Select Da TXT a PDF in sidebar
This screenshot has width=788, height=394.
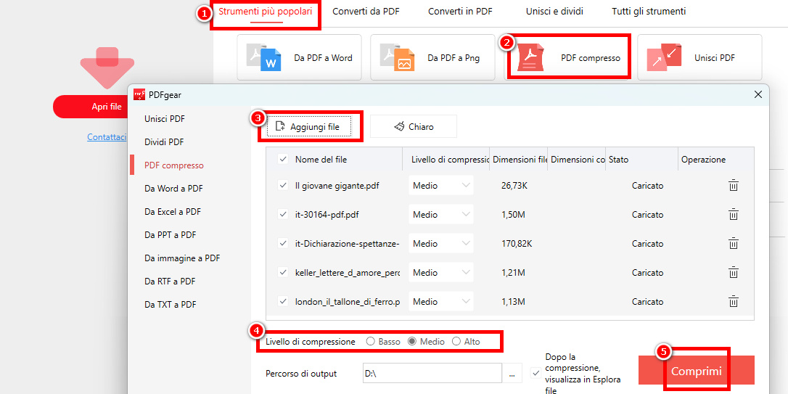tap(170, 305)
